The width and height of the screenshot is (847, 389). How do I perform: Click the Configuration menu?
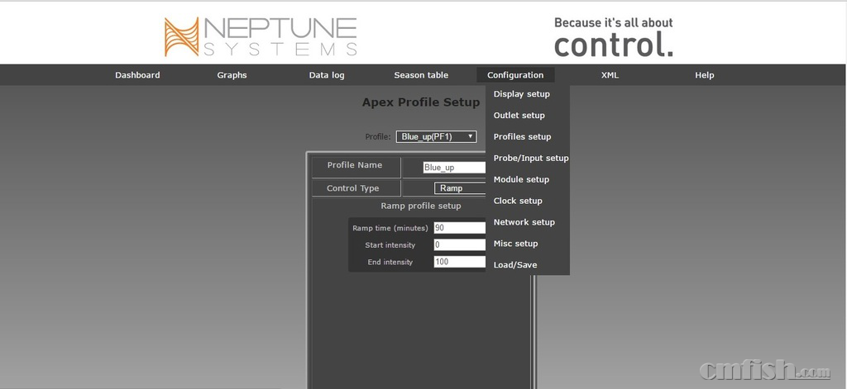pos(515,75)
